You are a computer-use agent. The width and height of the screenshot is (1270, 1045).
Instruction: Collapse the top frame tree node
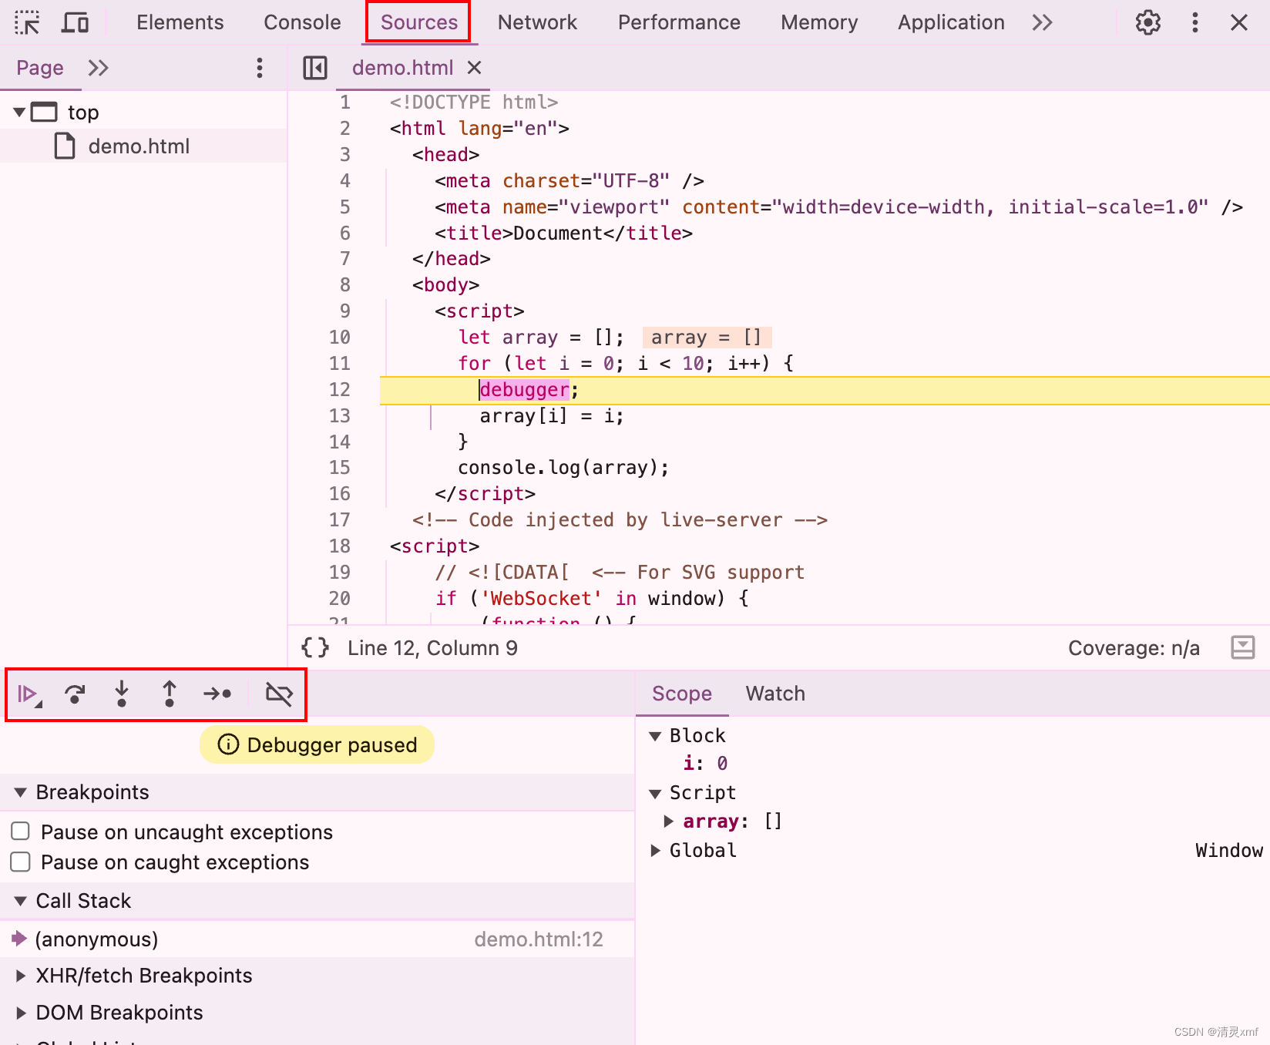[x=19, y=113]
